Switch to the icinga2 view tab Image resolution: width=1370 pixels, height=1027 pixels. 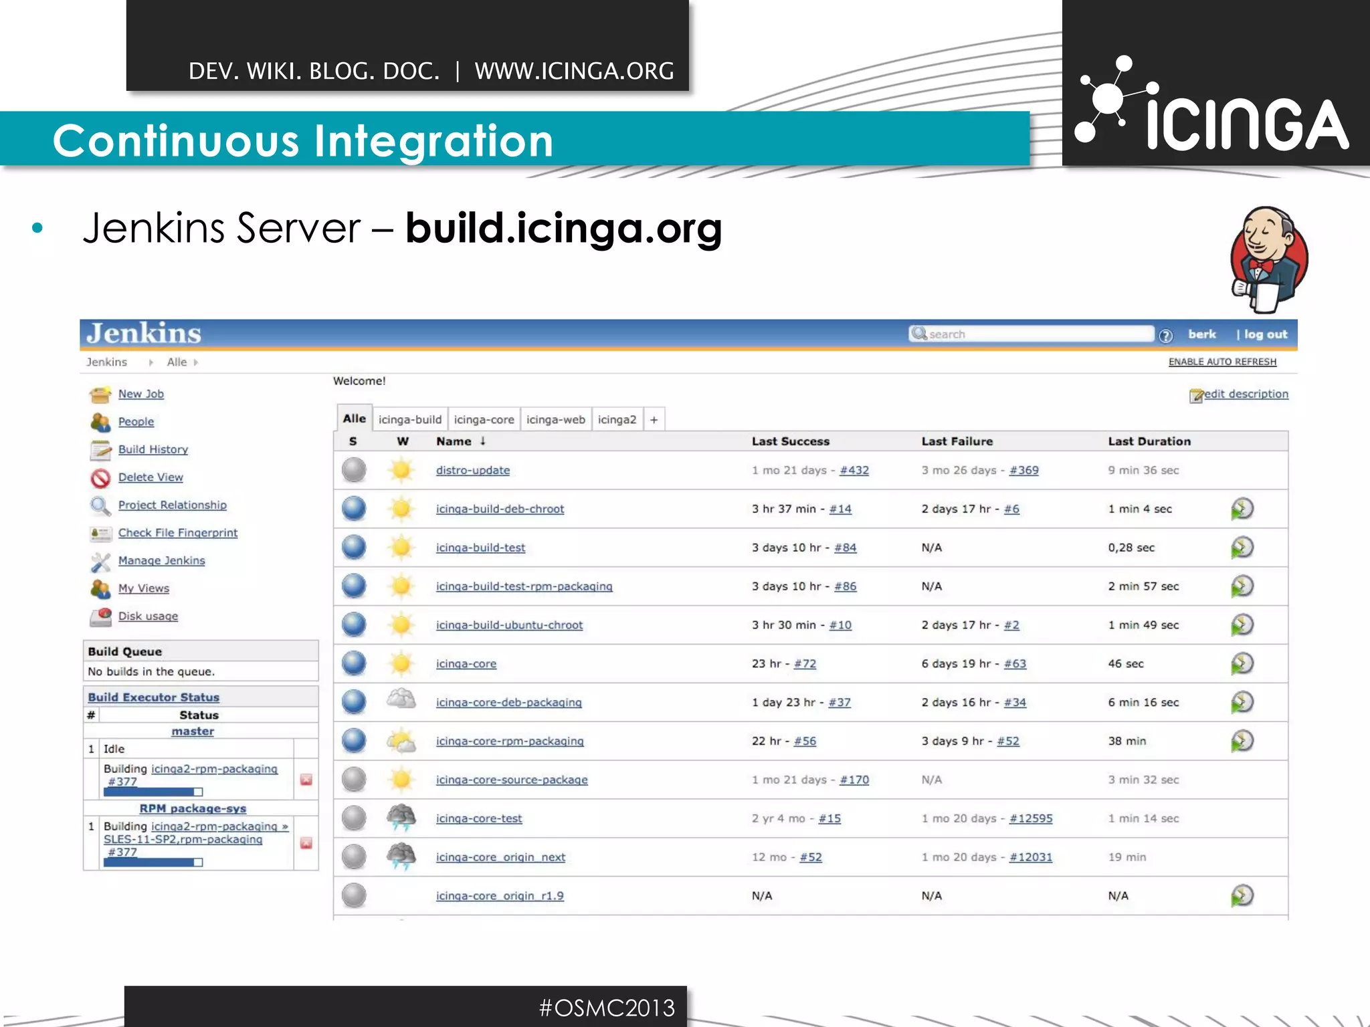point(617,420)
